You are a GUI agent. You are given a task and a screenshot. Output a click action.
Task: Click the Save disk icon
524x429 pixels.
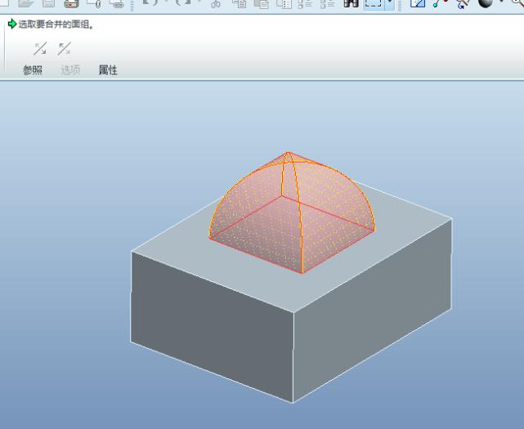pyautogui.click(x=48, y=3)
